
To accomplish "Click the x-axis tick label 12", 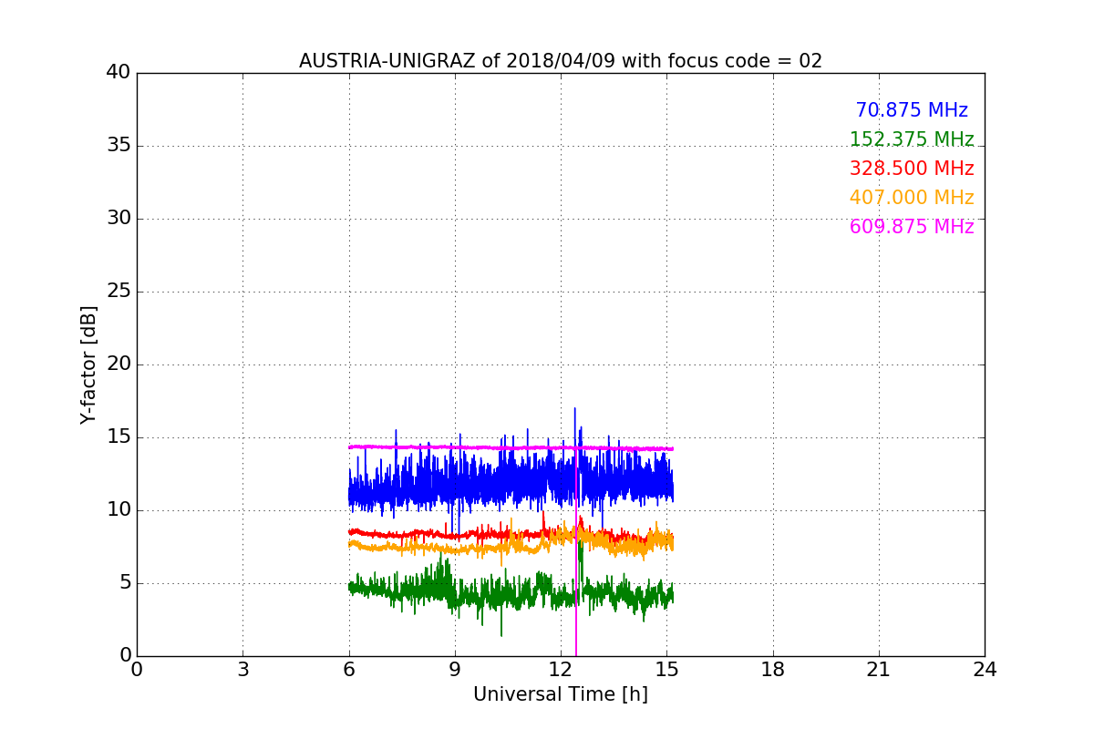I will (x=561, y=670).
